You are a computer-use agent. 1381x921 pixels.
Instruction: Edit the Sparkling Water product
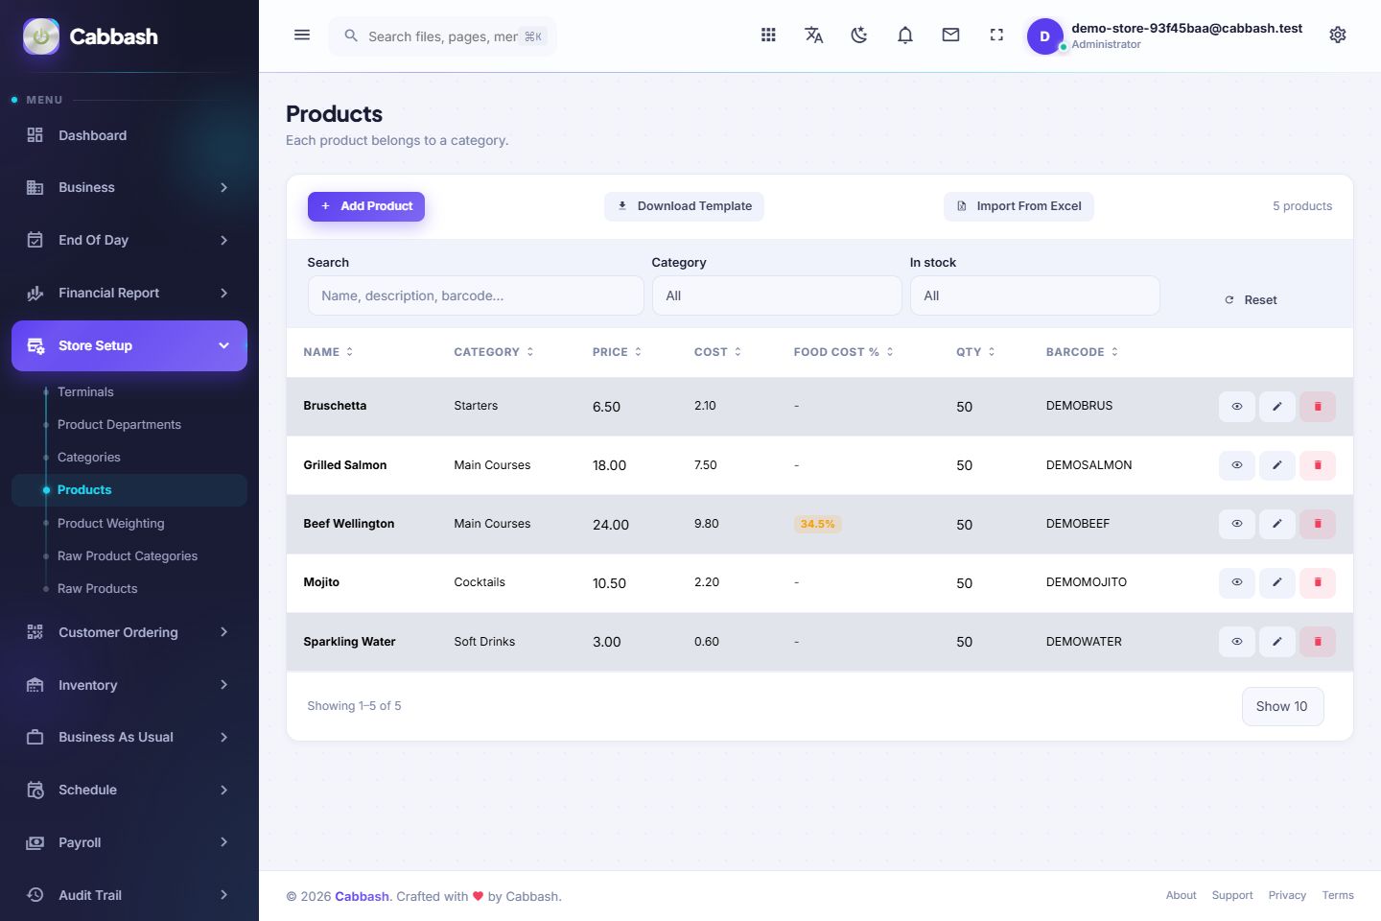[x=1277, y=642]
